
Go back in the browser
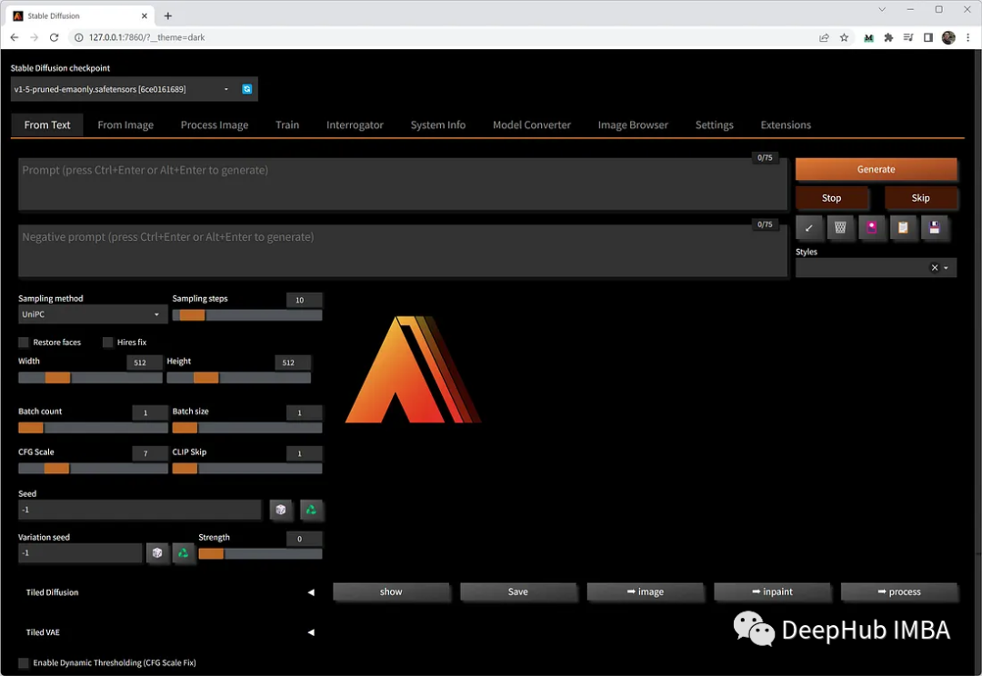(x=15, y=37)
